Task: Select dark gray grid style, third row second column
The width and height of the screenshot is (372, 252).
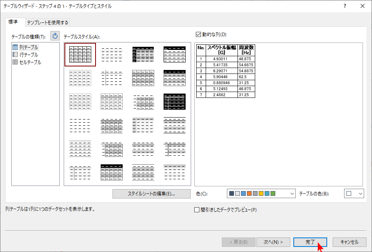Action: point(112,101)
